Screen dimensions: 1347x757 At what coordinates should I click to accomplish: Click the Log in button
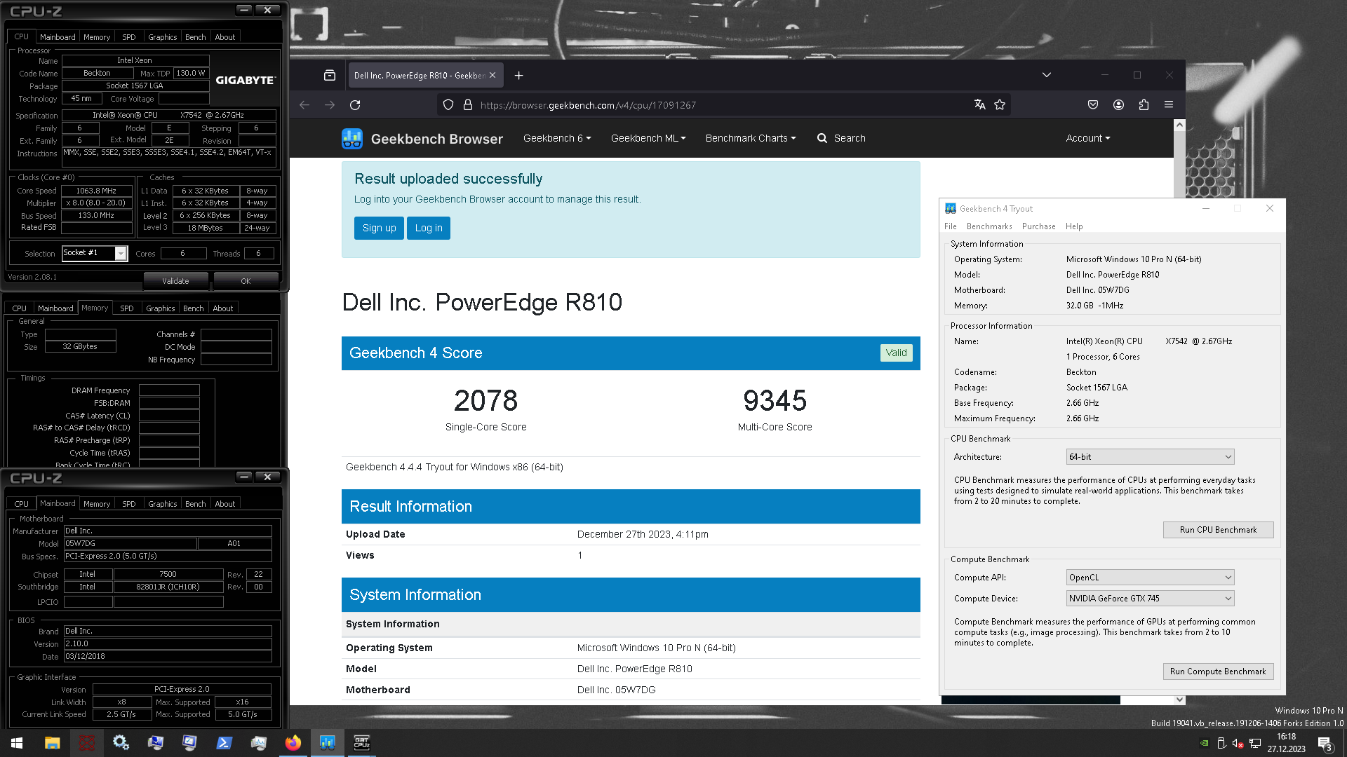pos(429,228)
